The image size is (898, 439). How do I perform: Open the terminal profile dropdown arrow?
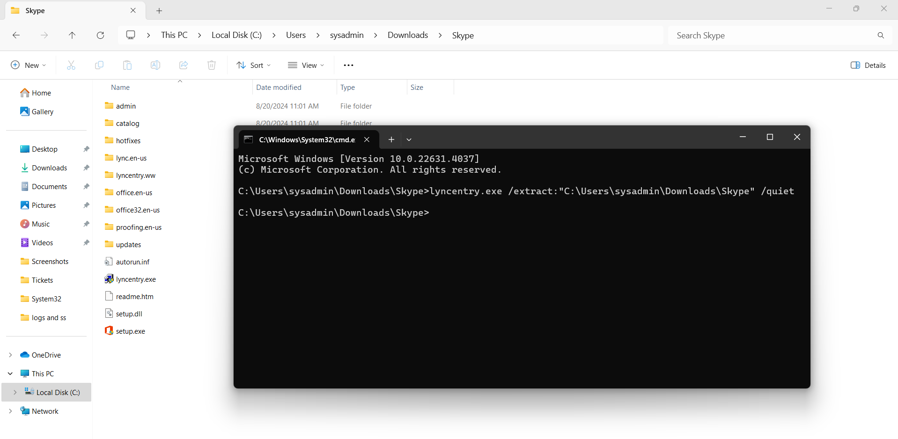(x=409, y=139)
